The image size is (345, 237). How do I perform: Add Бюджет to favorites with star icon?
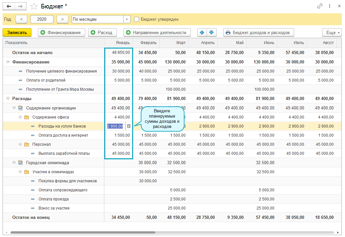click(33, 6)
